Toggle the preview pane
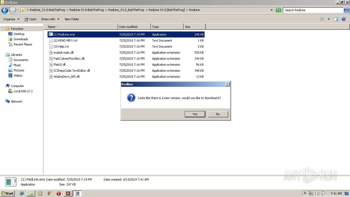The width and height of the screenshot is (350, 197). coord(336,19)
